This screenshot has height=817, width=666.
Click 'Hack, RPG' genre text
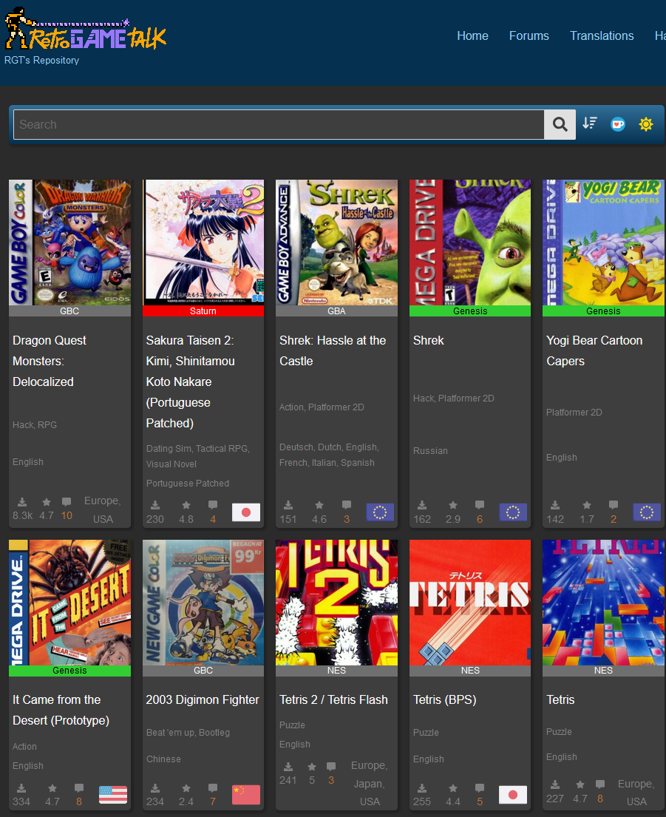(x=34, y=424)
